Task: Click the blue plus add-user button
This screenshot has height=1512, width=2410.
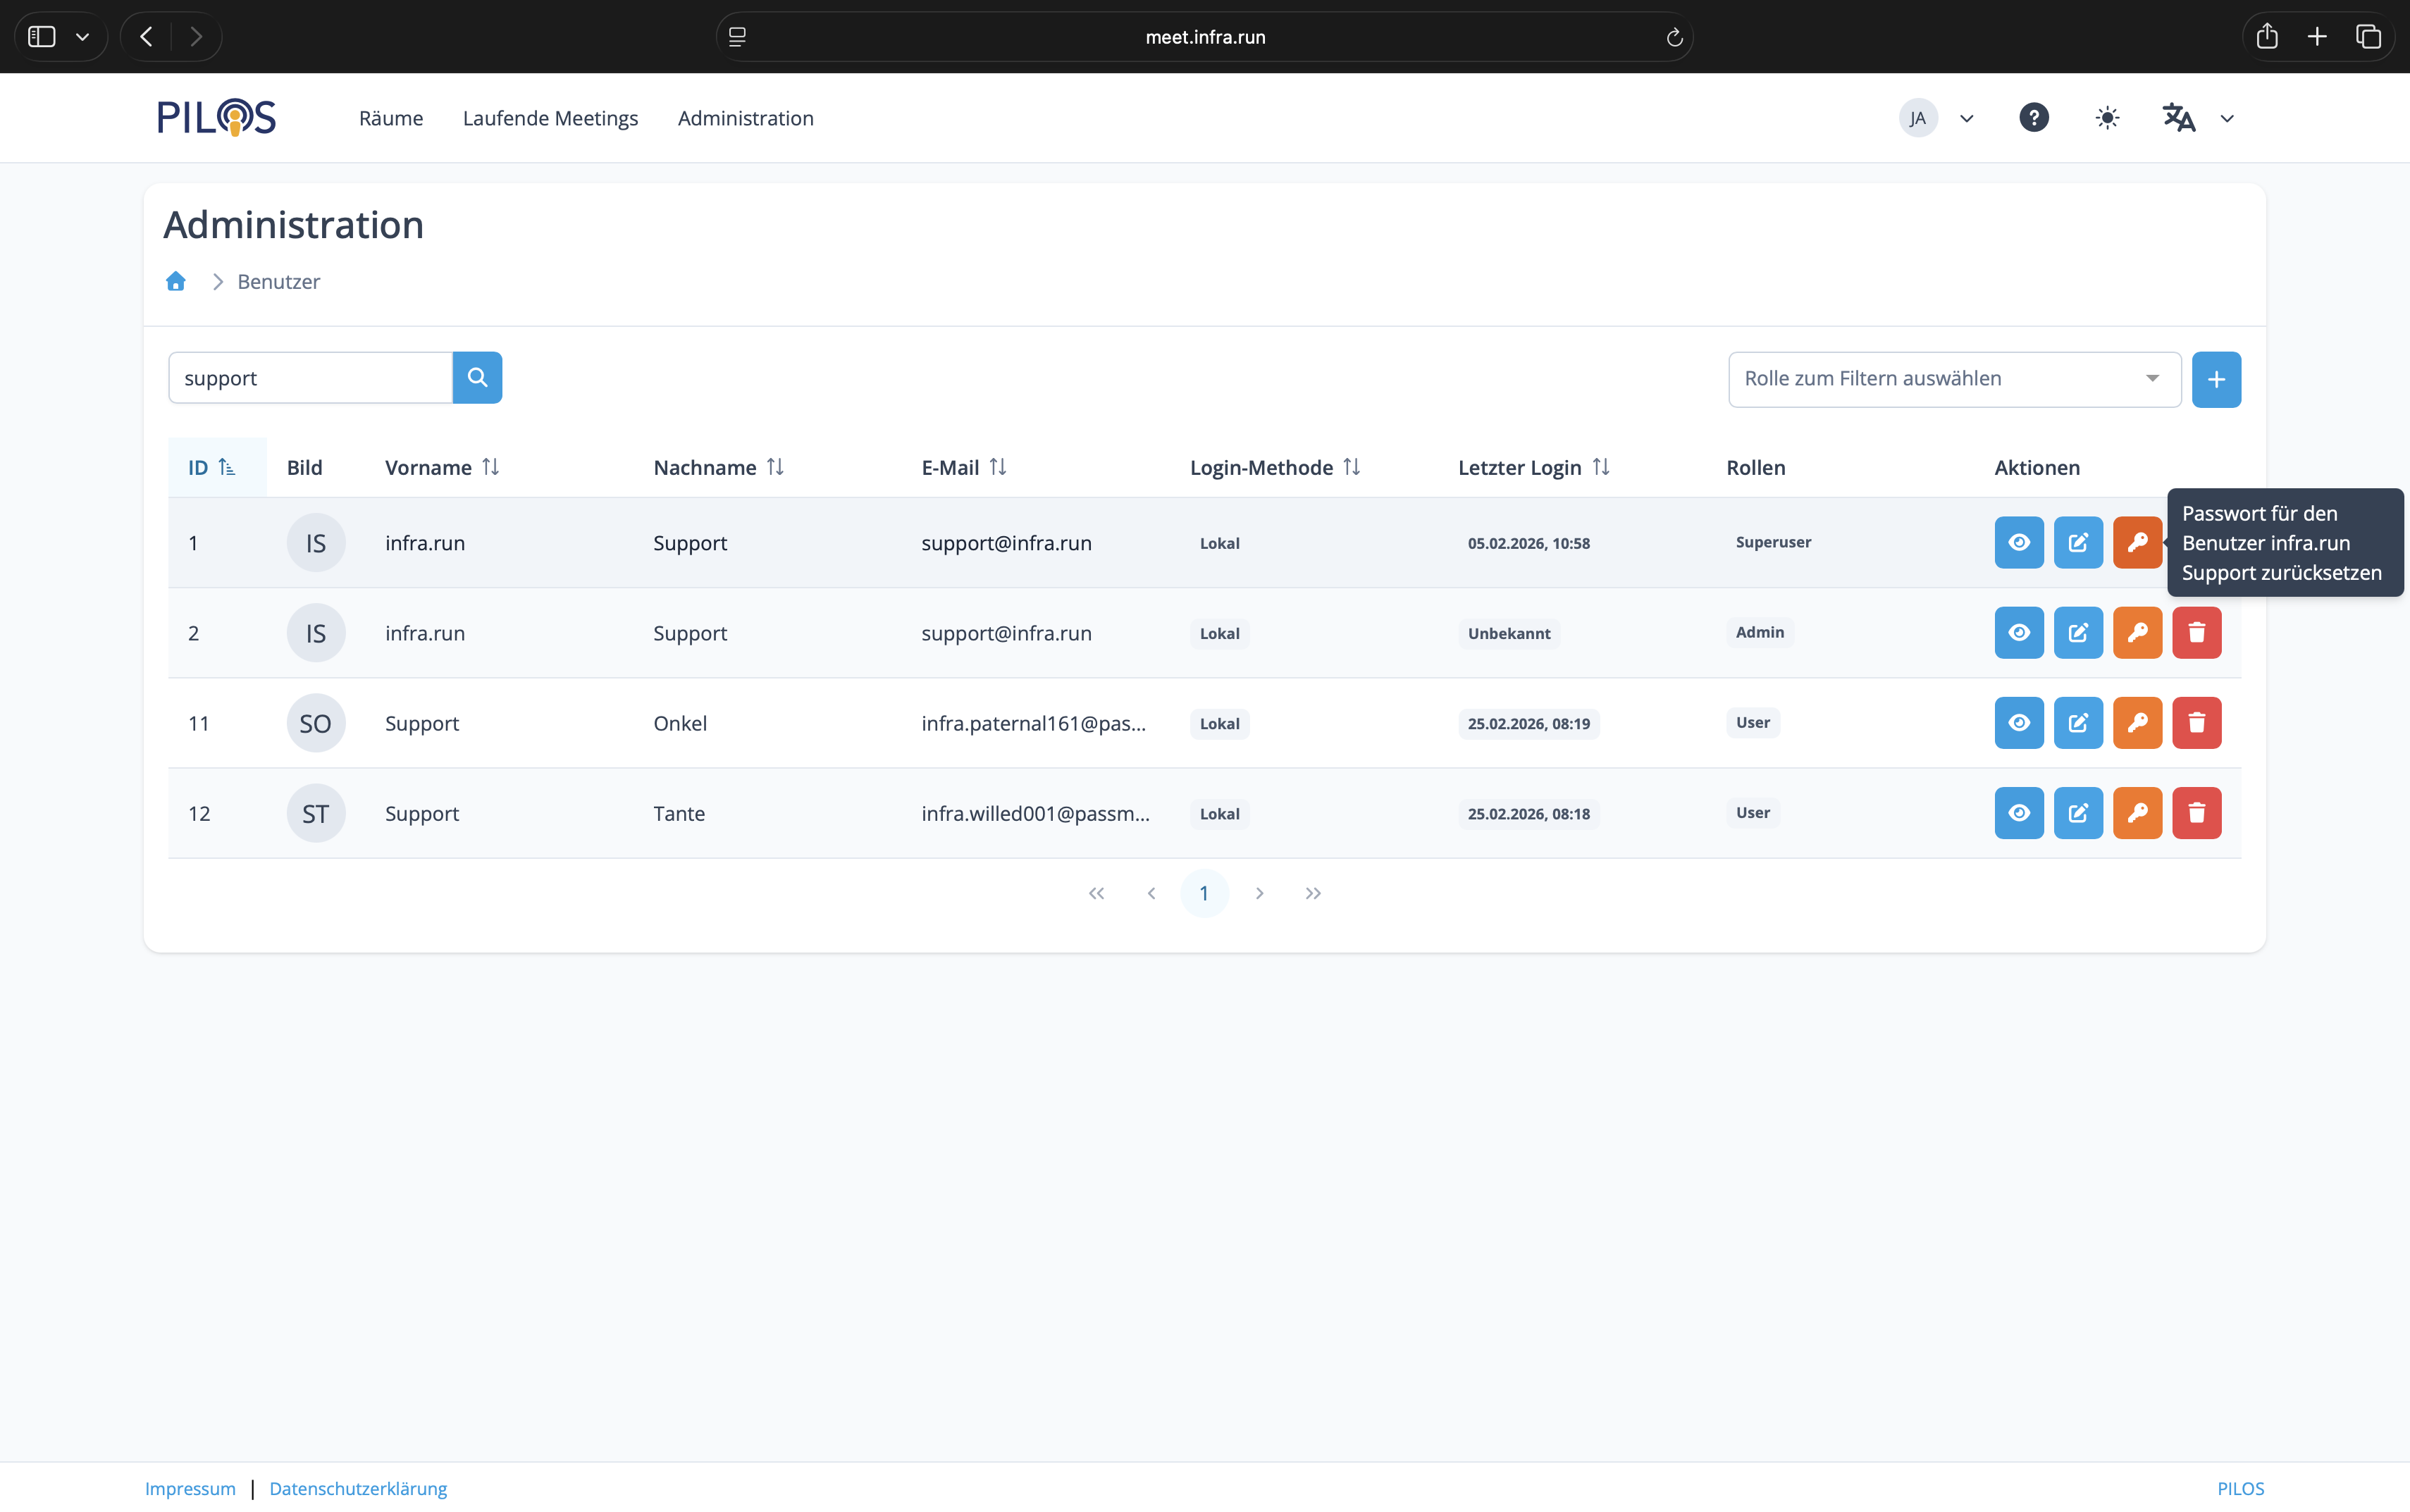Action: tap(2215, 379)
